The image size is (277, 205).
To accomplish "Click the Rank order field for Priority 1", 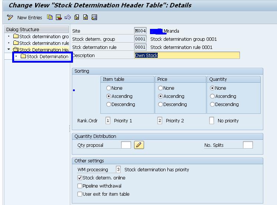I will click(x=108, y=120).
